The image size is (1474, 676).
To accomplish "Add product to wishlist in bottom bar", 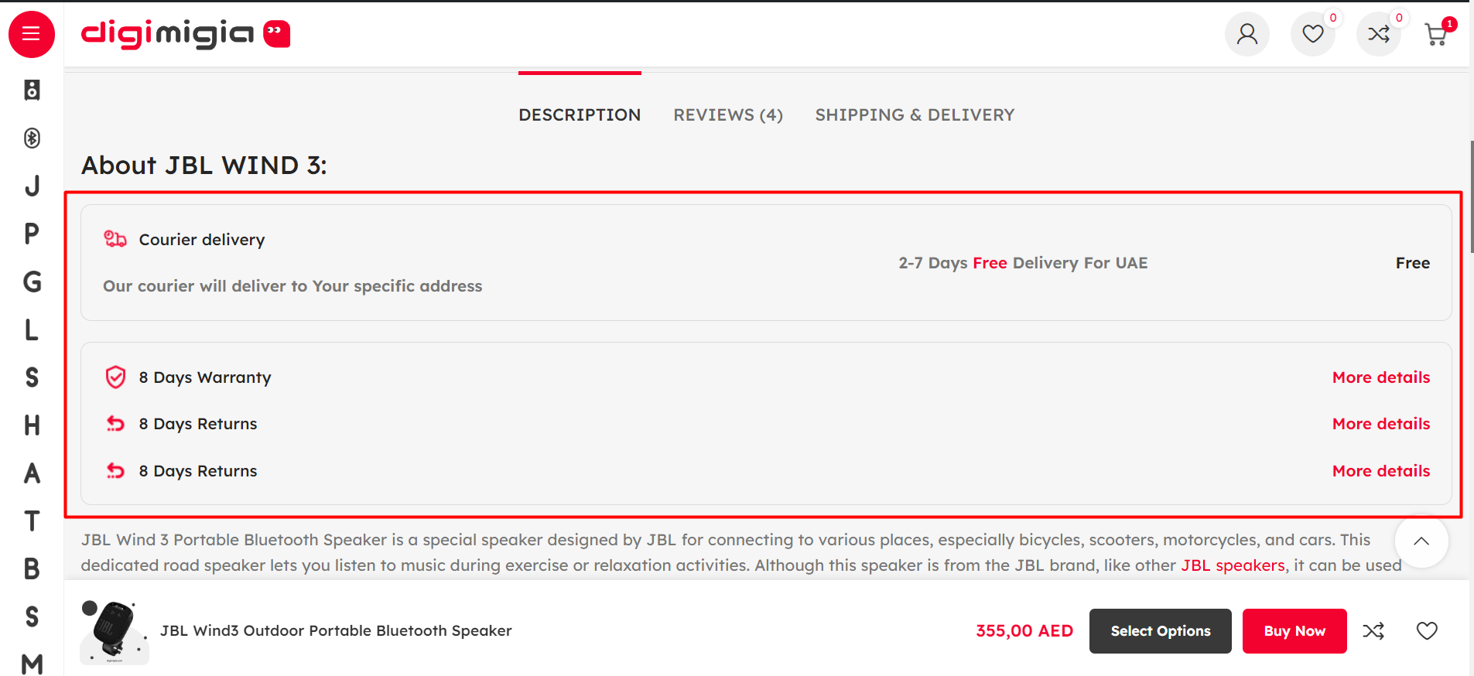I will [x=1427, y=631].
